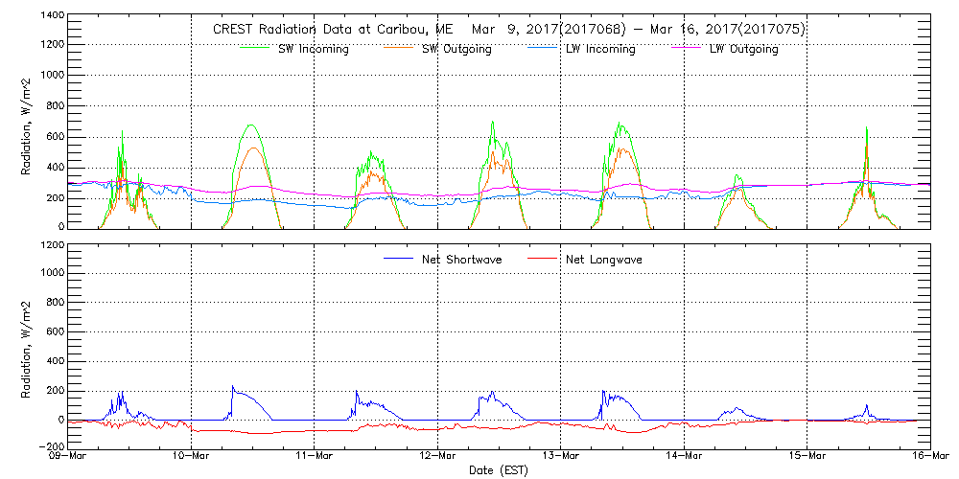Viewport: 959px width, 479px height.
Task: Click the "Date (EST)" axis title
Action: point(499,471)
